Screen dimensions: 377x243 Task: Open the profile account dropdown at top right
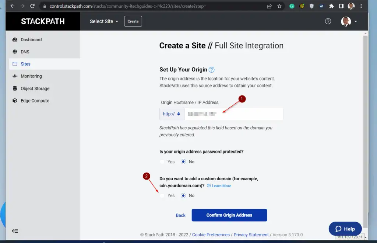(x=348, y=21)
